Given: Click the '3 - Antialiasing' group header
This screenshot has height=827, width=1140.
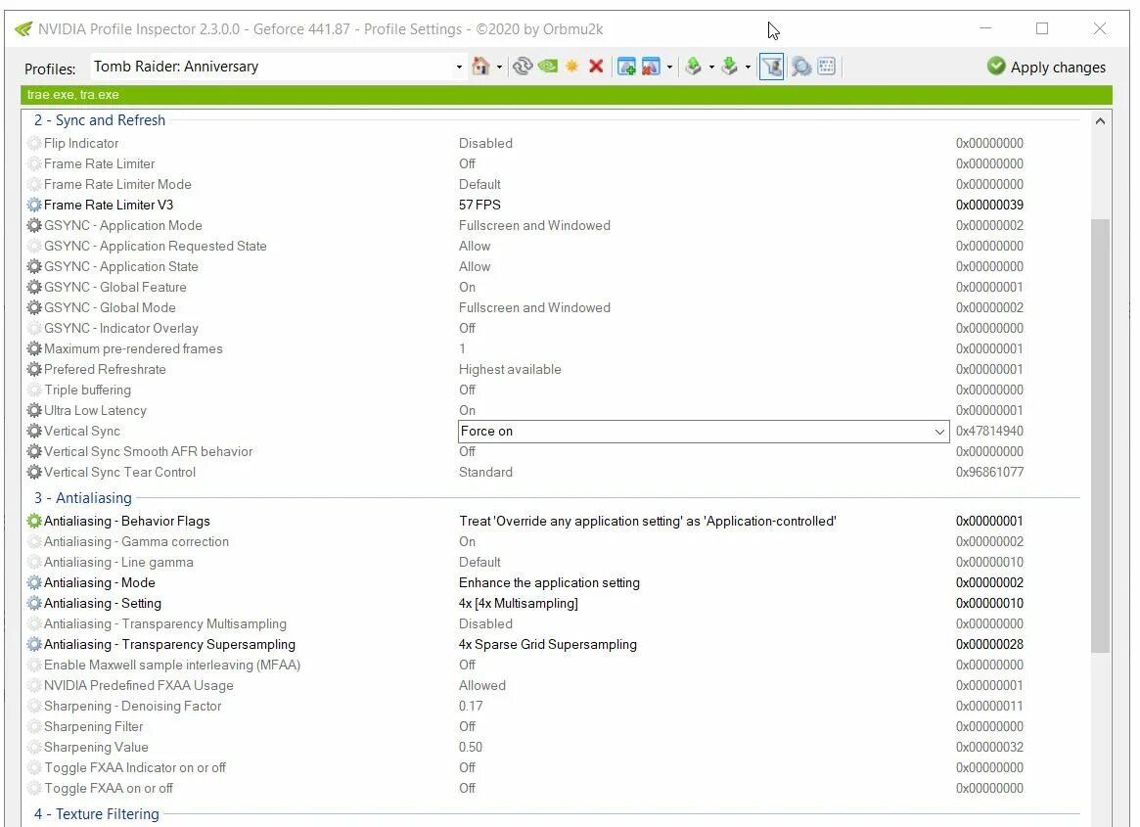Looking at the screenshot, I should 83,497.
